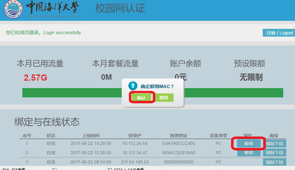The image size is (295, 170).
Task: Click the 校园网认证 page title
Action: tap(120, 8)
